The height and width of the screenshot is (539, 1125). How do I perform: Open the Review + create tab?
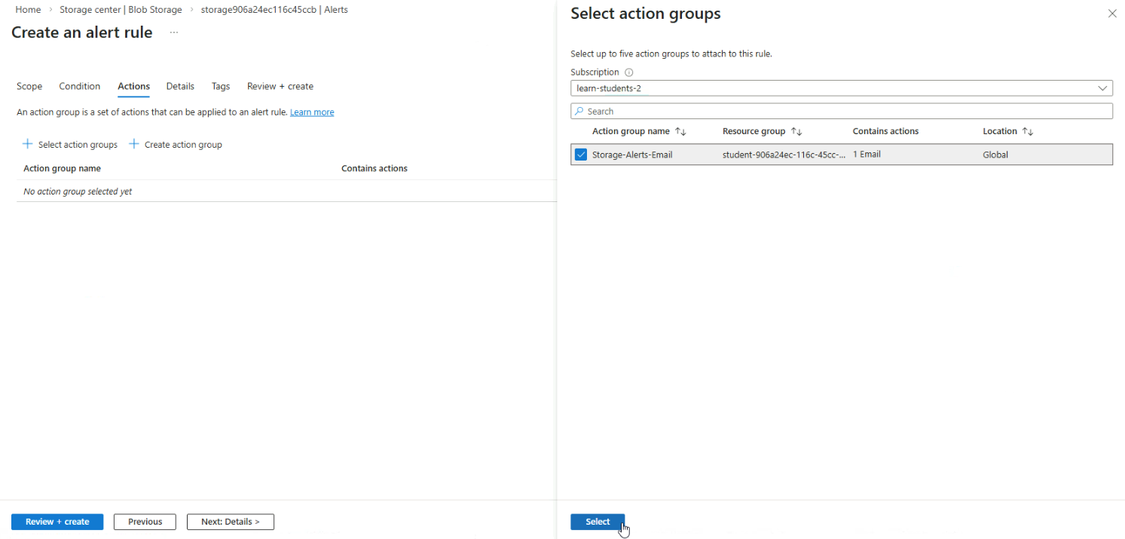[280, 86]
